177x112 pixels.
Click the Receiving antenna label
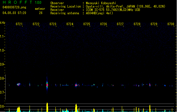[x=65, y=13]
